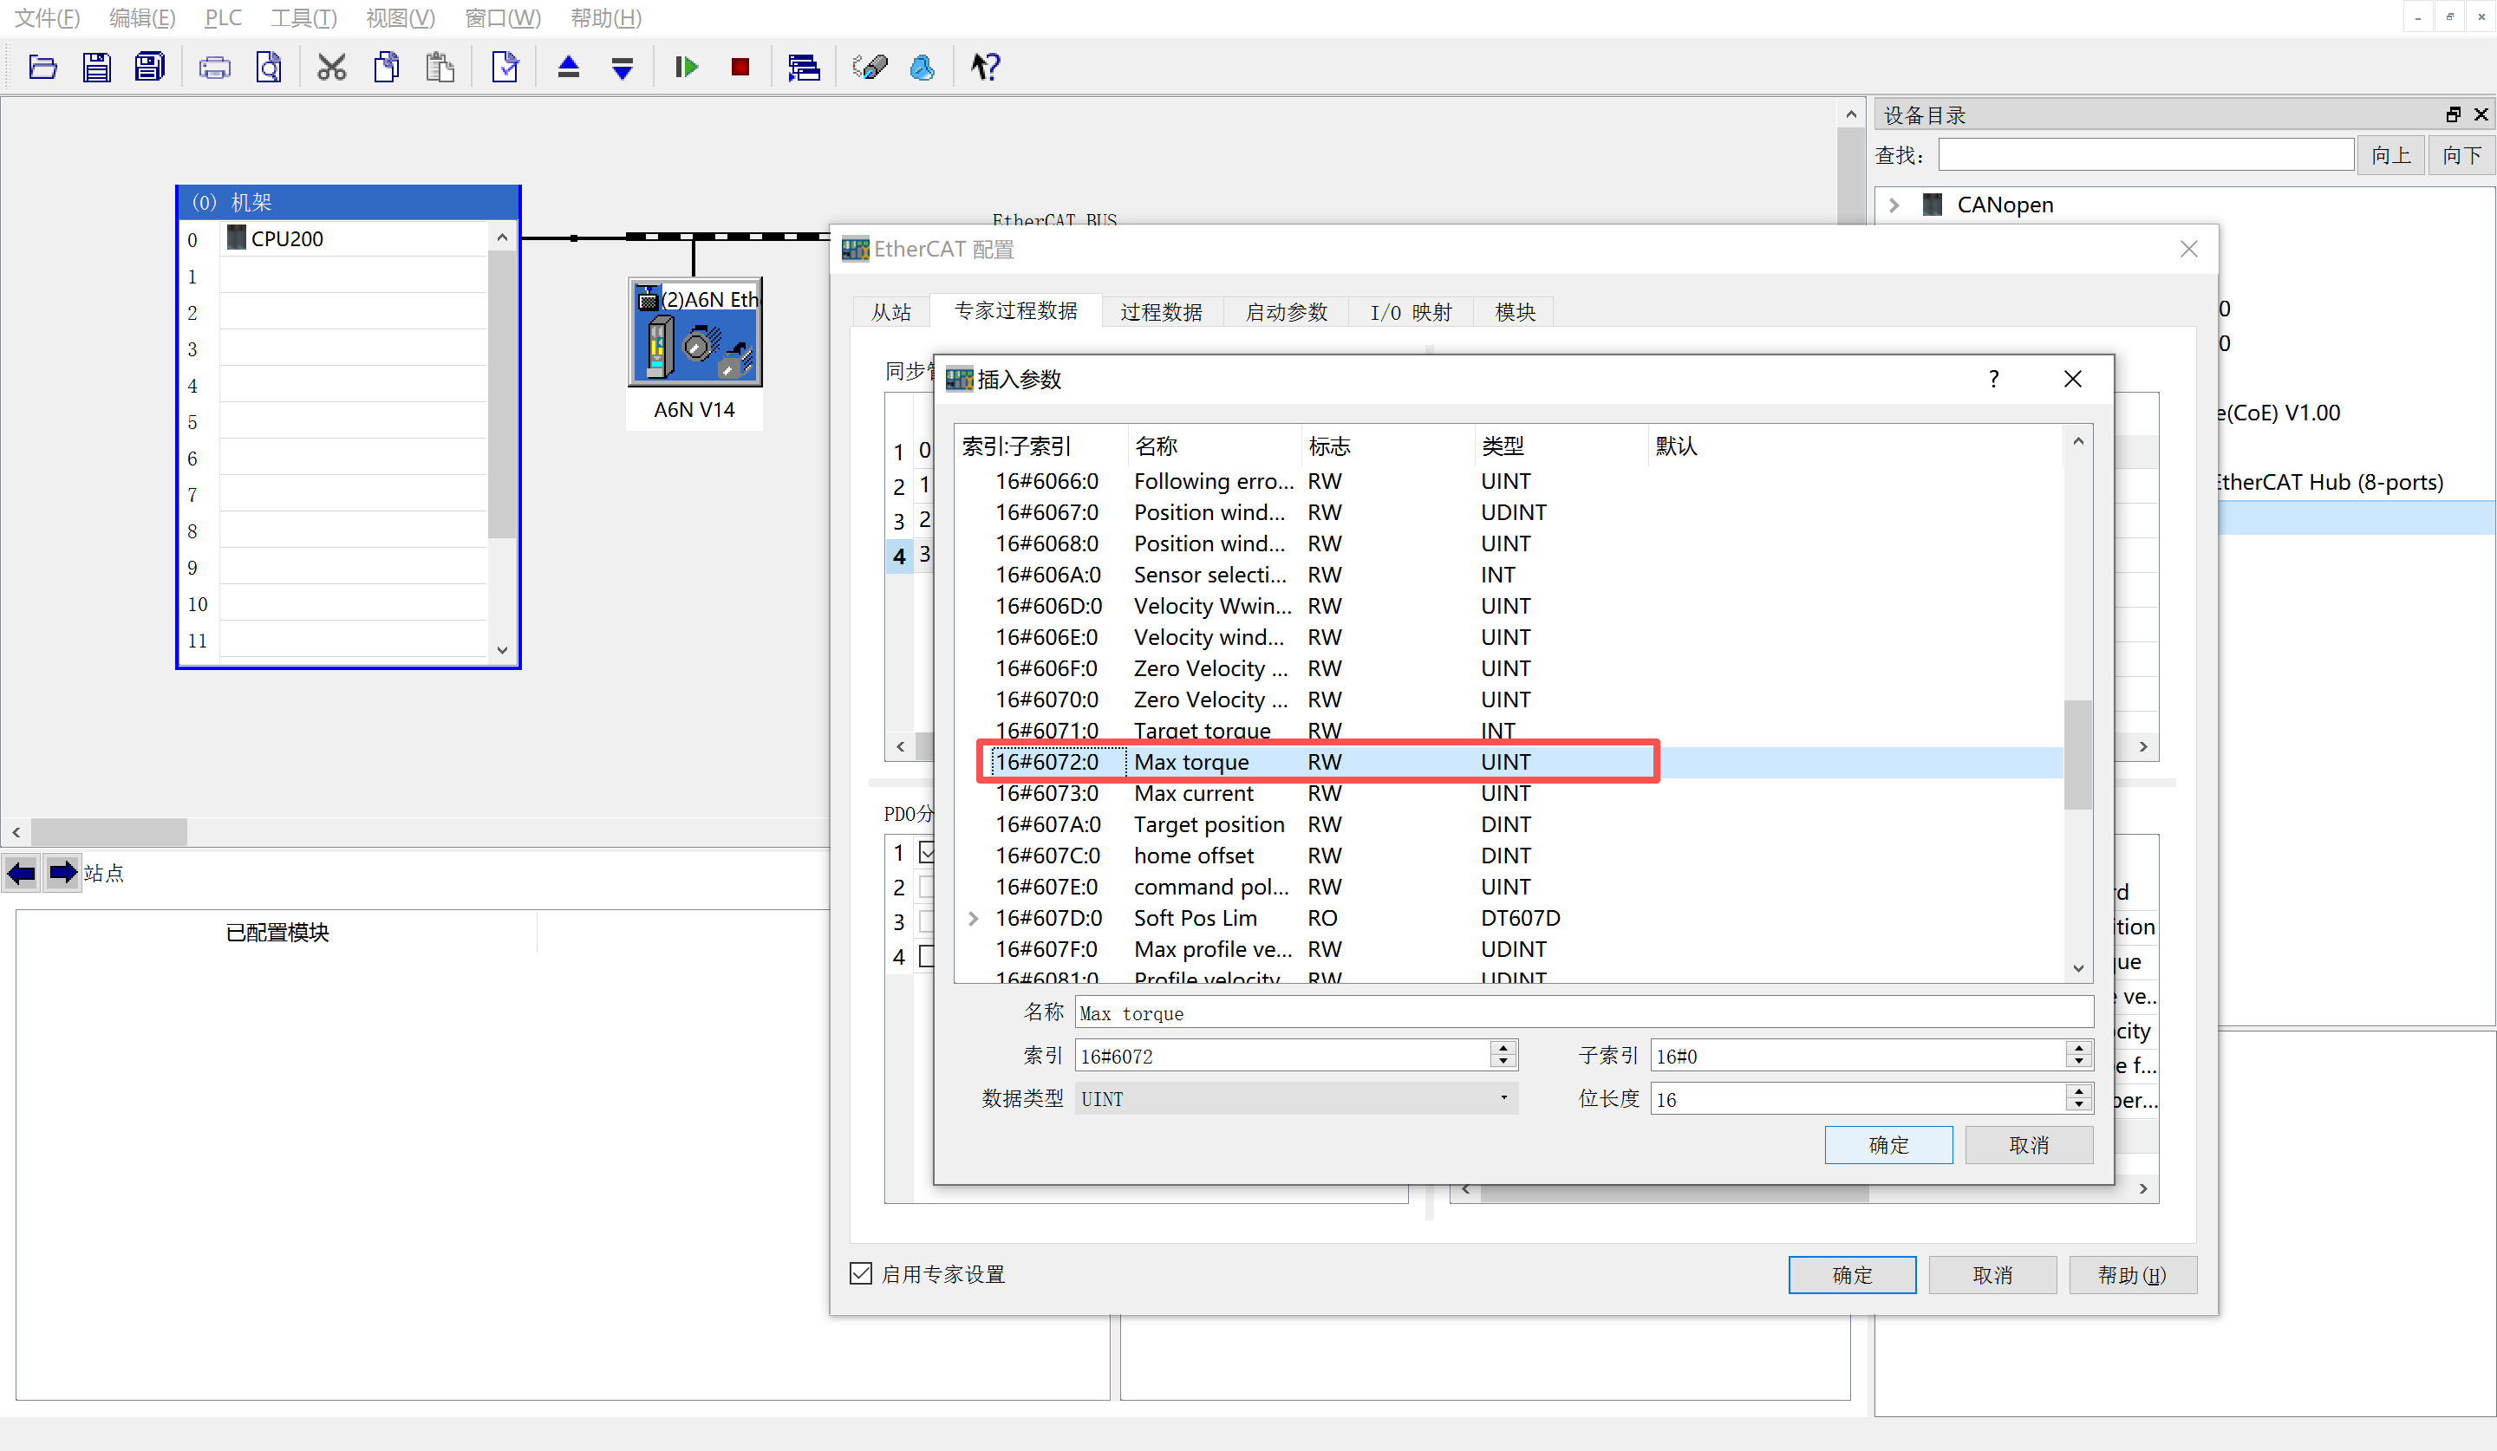Viewport: 2497px width, 1451px height.
Task: Click the Print toolbar icon
Action: pyautogui.click(x=214, y=68)
